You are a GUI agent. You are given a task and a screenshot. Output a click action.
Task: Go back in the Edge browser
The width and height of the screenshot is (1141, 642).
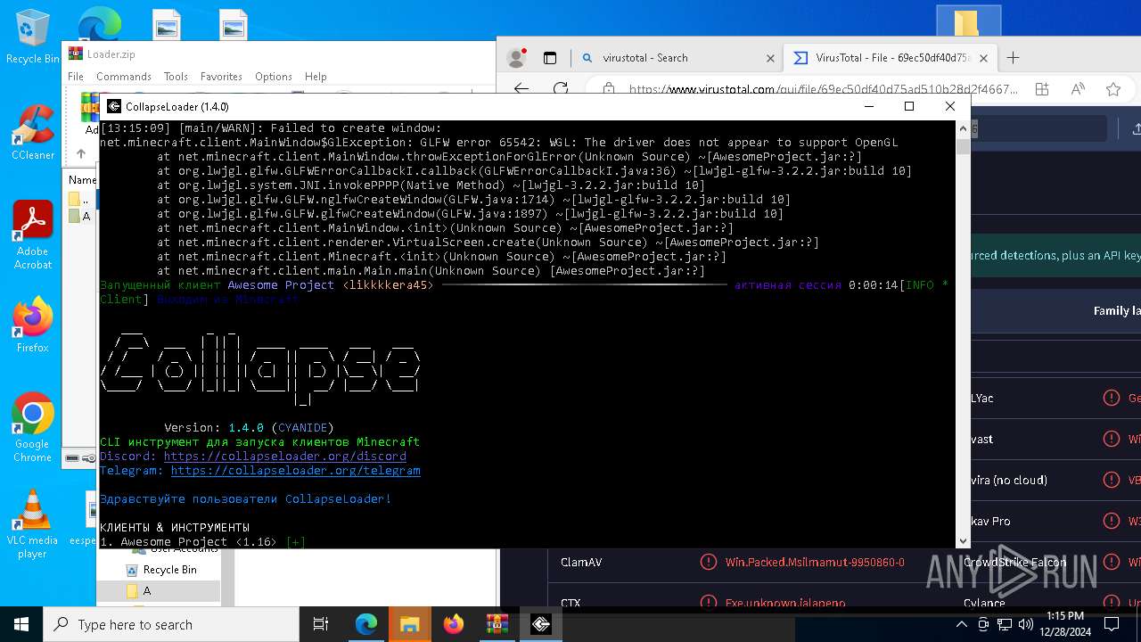(521, 89)
